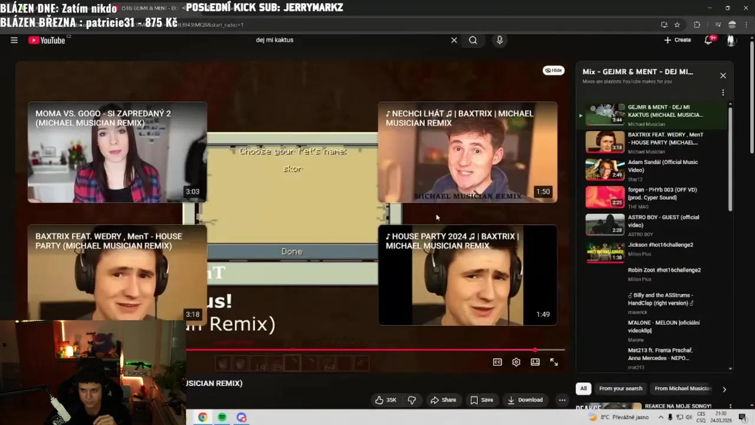The height and width of the screenshot is (425, 755).
Task: Click the magnifier search button
Action: (473, 40)
